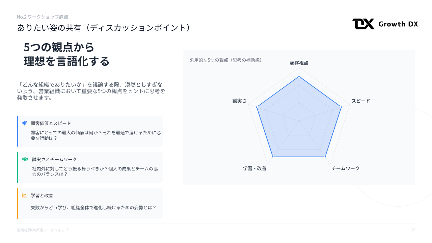Click the chart caption 汎用的な5つの観点
This screenshot has width=432, height=243.
(226, 60)
